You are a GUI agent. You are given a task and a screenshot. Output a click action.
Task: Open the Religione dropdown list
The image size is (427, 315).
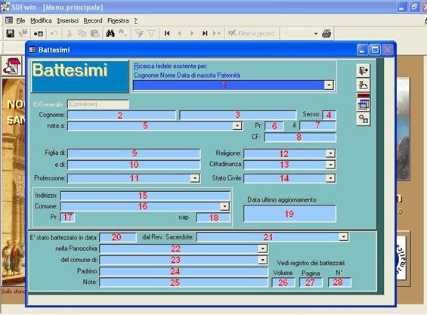tap(330, 153)
